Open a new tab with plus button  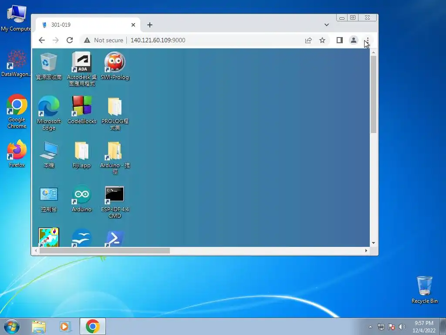tap(150, 25)
